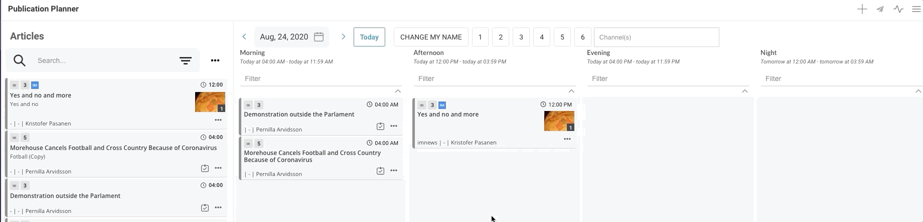This screenshot has width=923, height=222.
Task: Click globe thumbnail on Afternoon article card
Action: coord(559,121)
